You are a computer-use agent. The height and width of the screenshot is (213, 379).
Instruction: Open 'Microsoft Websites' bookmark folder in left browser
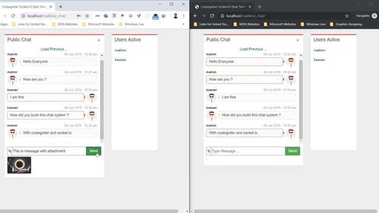(98, 24)
